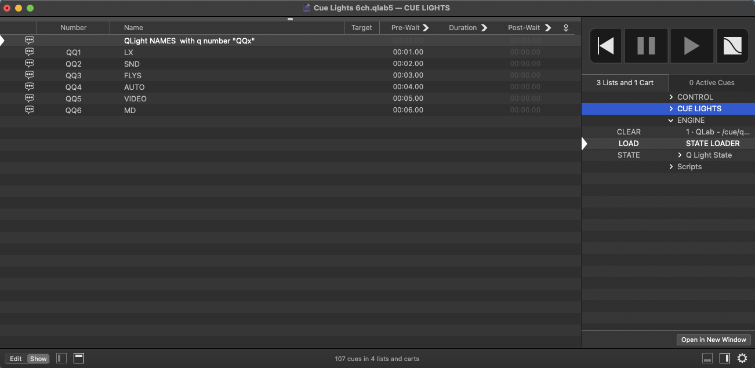Toggle the bottom inspector panel icon
The height and width of the screenshot is (368, 755).
coord(707,358)
